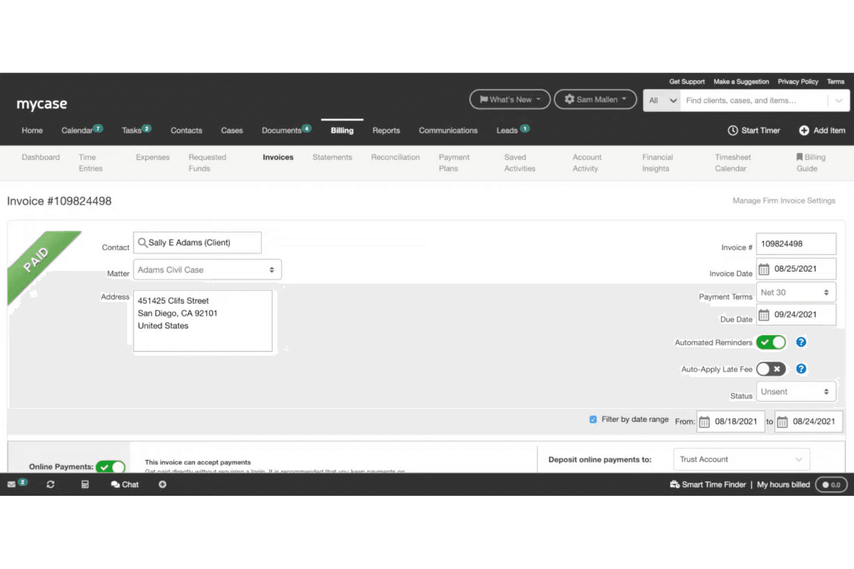Disable the Online Payments toggle

(111, 467)
